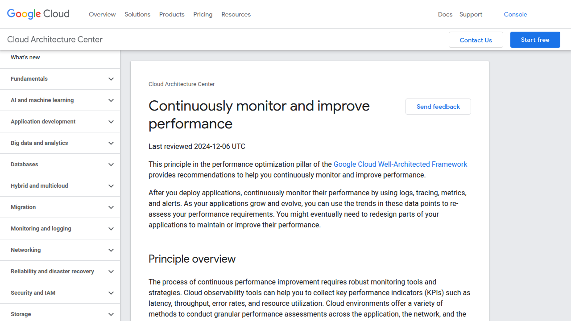This screenshot has width=571, height=321.
Task: Select the Databases sidebar label
Action: 25,165
